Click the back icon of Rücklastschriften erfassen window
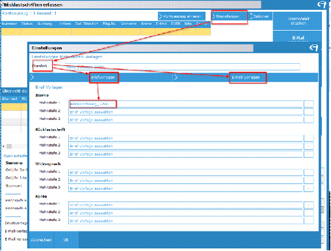This screenshot has width=331, height=251. (322, 4)
